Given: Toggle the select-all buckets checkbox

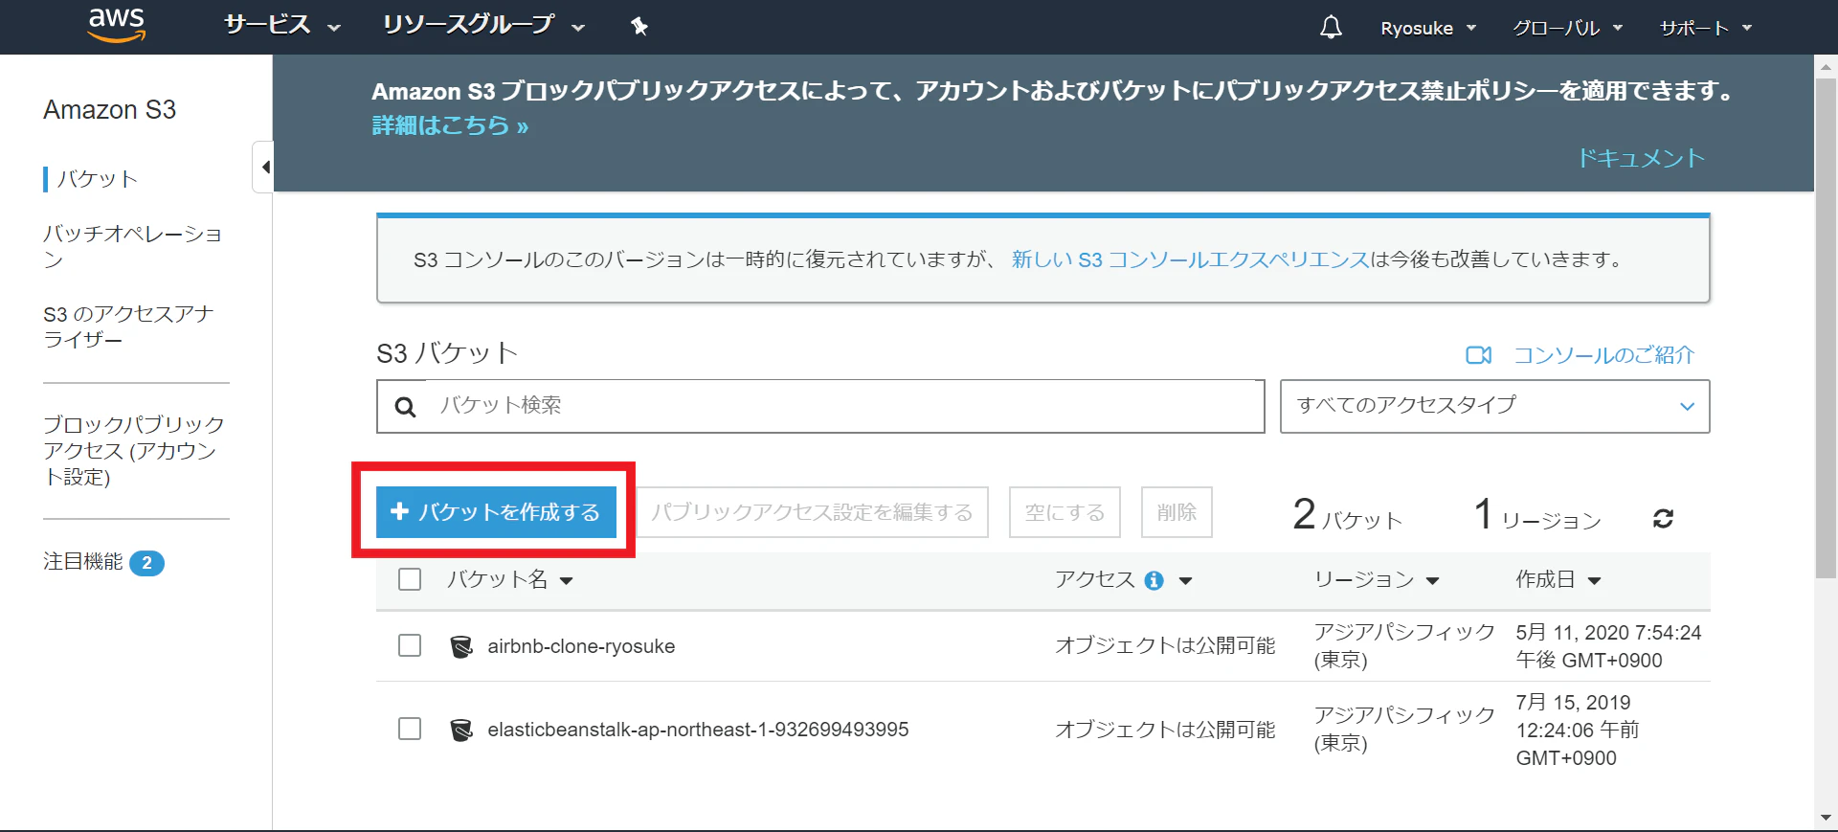Looking at the screenshot, I should click(x=410, y=579).
